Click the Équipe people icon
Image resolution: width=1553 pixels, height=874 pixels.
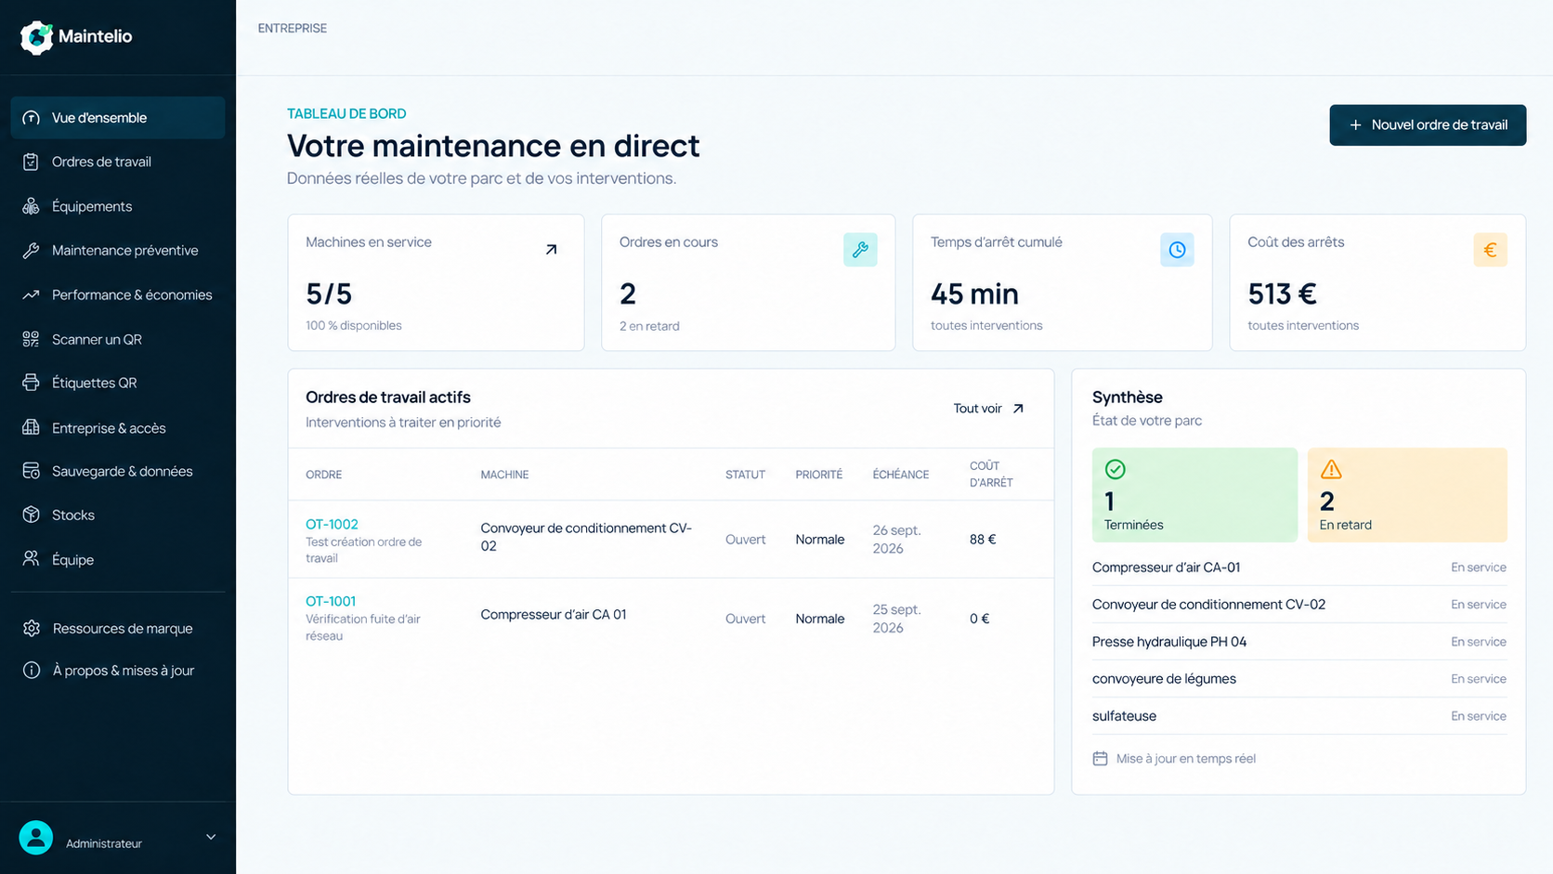[32, 559]
